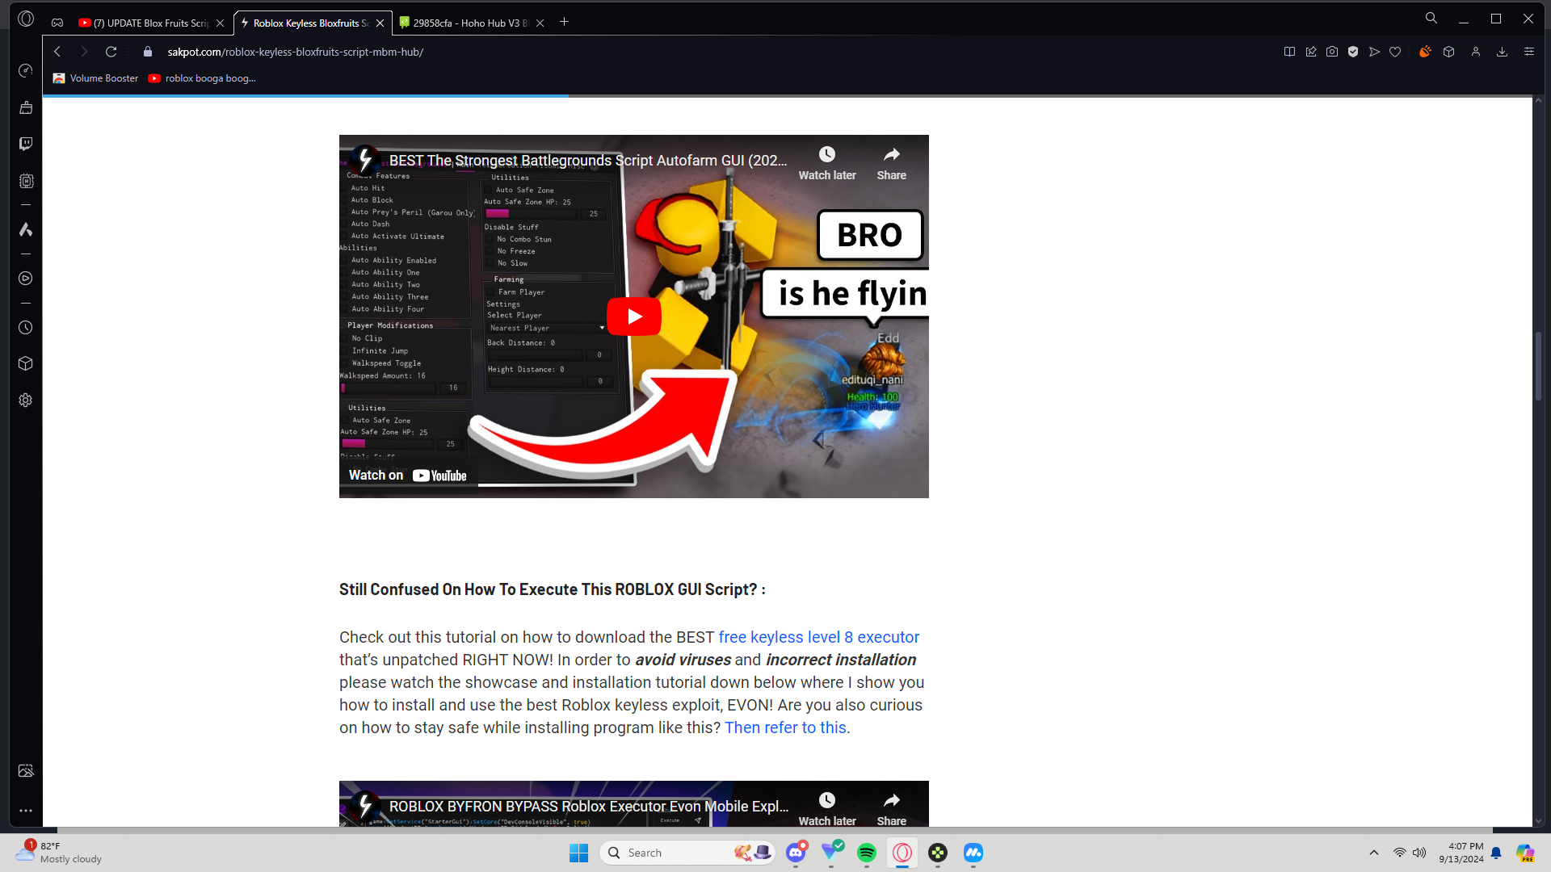Open the Twitch sidebar panel
Image resolution: width=1551 pixels, height=872 pixels.
click(26, 144)
